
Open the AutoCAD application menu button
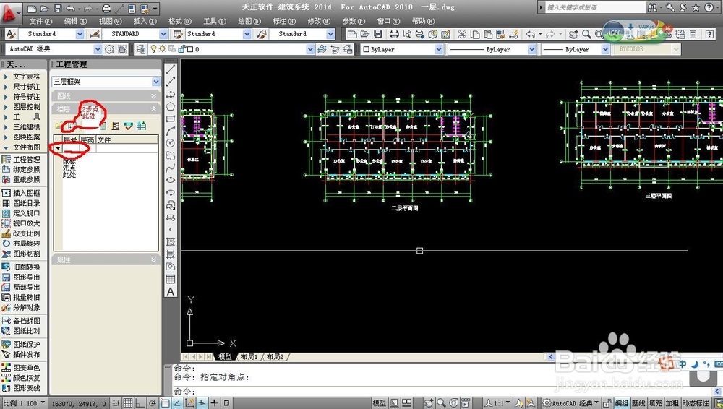[x=9, y=13]
